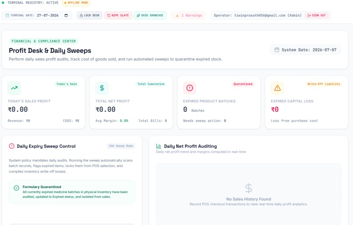The width and height of the screenshot is (353, 225).
Task: Click the calendar icon beside Terminal Date label
Action: point(7,15)
